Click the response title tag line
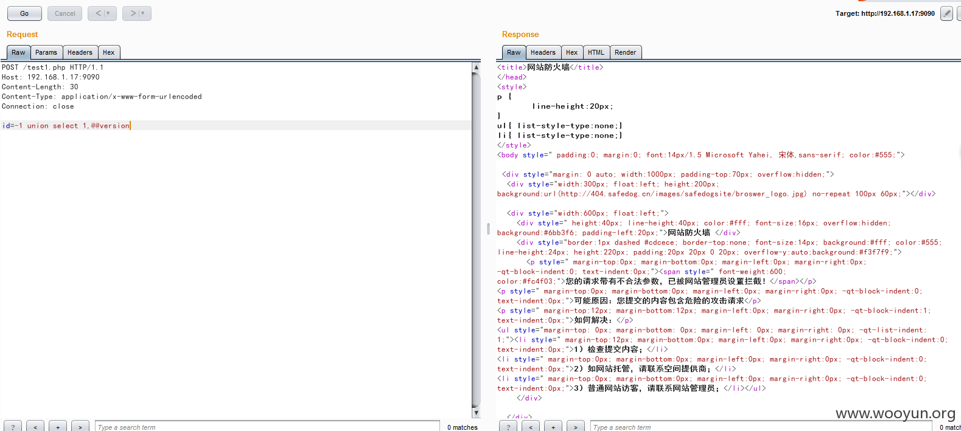 pos(550,67)
